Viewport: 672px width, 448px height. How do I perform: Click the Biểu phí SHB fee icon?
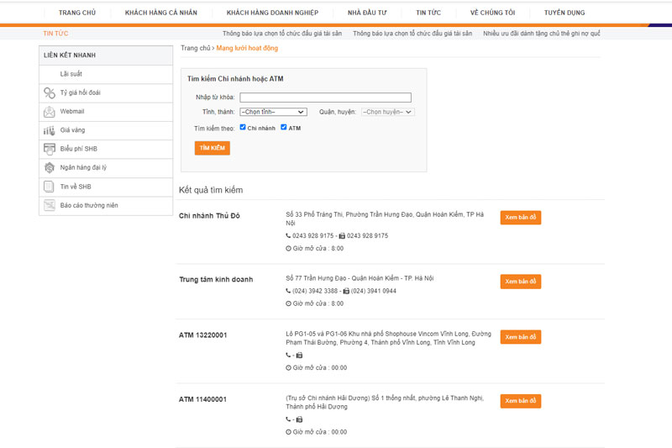(50, 149)
